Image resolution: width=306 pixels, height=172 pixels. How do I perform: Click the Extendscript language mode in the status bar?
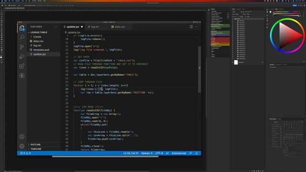point(179,153)
